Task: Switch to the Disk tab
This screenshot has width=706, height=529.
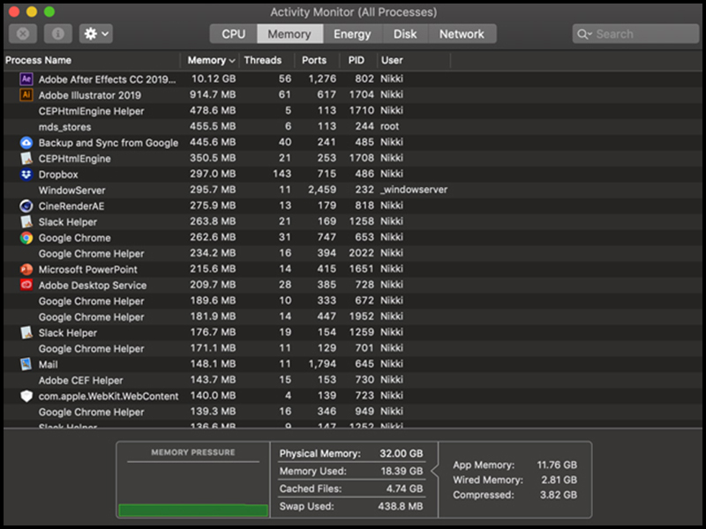Action: tap(405, 34)
